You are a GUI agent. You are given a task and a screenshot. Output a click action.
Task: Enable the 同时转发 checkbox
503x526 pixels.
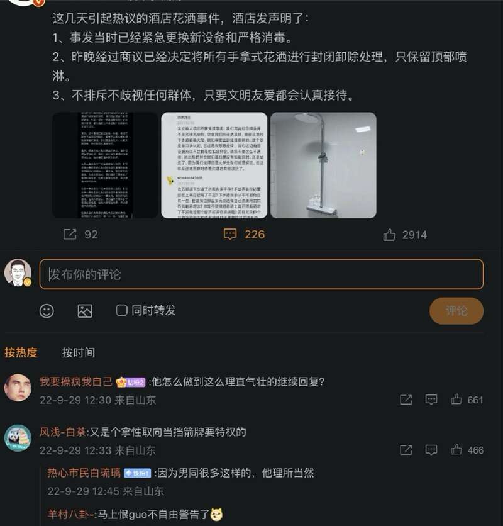(121, 310)
